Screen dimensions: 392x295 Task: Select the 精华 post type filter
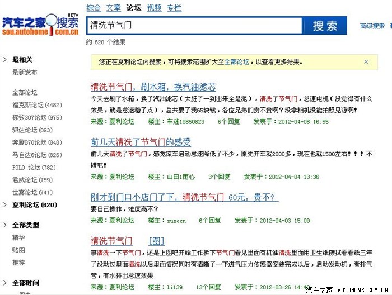click(18, 237)
